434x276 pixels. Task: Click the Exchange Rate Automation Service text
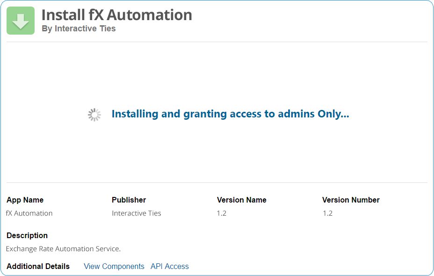coord(63,248)
